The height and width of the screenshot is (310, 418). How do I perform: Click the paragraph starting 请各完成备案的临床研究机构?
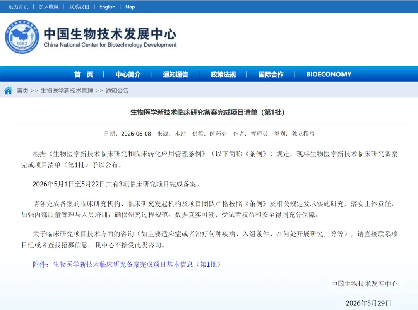(209, 209)
